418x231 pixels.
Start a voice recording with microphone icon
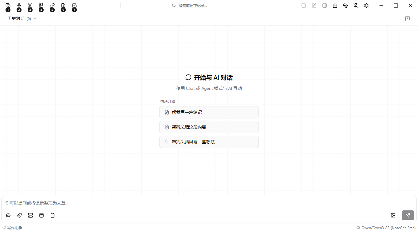coord(19,6)
